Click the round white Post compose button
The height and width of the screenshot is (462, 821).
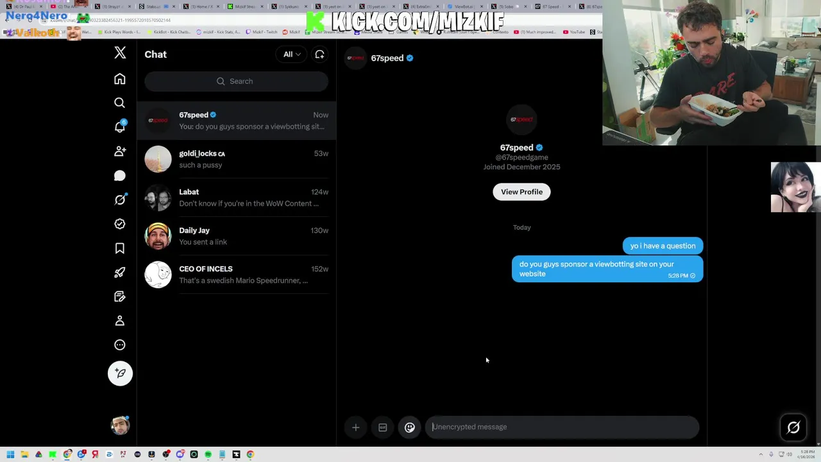point(120,373)
